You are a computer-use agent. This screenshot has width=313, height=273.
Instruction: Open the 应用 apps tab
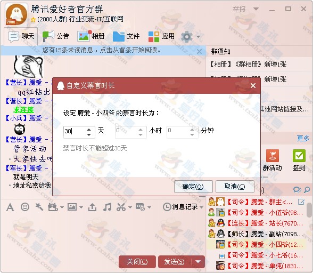coord(161,36)
